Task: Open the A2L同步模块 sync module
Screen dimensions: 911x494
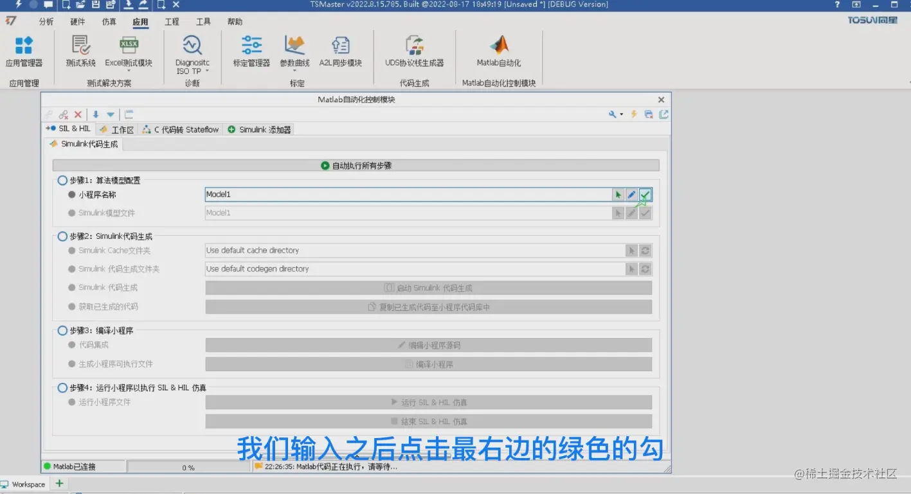Action: pyautogui.click(x=341, y=51)
